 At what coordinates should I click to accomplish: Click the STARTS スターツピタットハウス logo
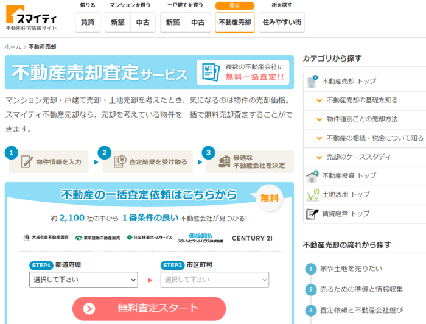(200, 238)
